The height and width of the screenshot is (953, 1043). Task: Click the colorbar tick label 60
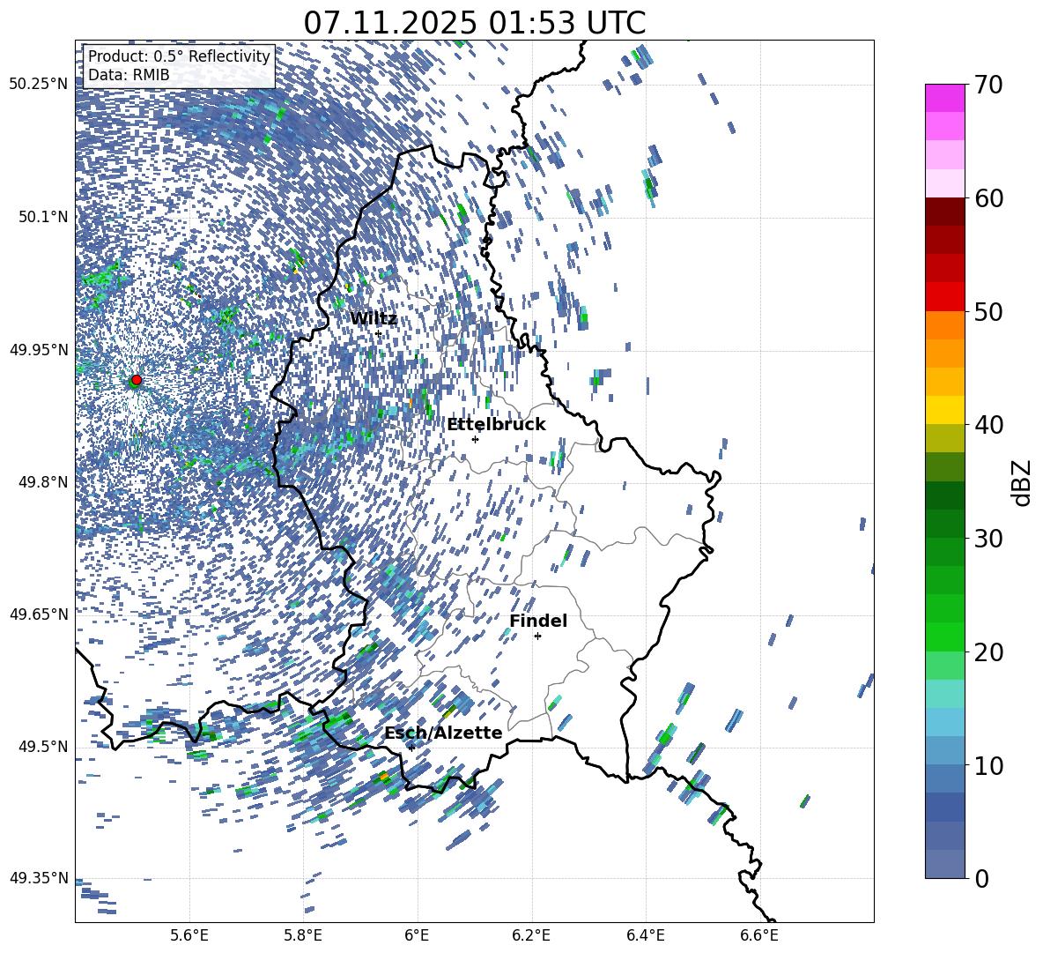pos(988,198)
